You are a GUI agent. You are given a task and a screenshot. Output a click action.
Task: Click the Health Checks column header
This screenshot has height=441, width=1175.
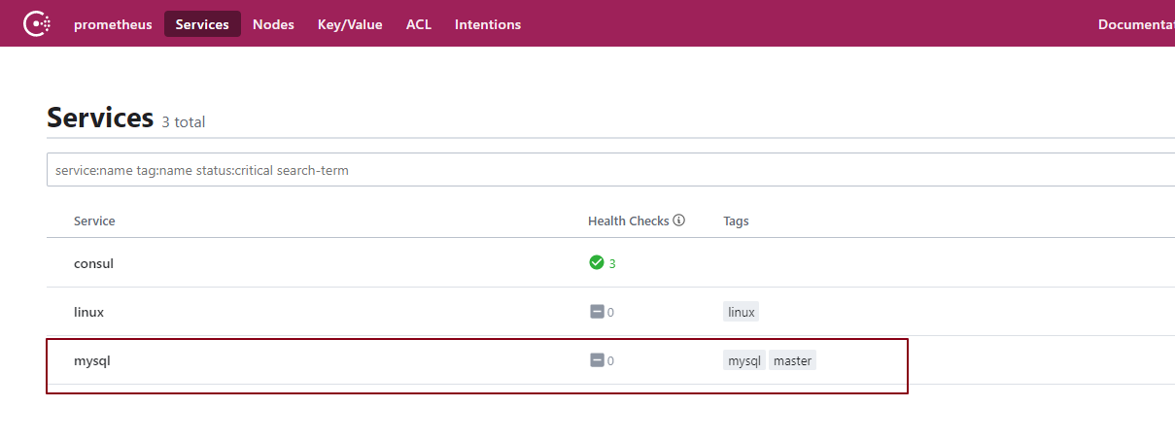(628, 220)
